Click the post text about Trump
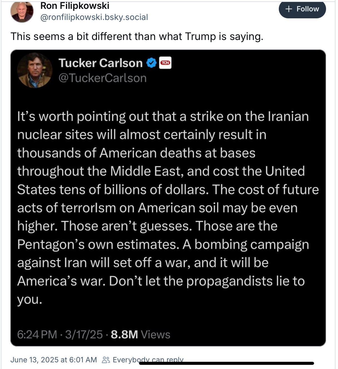 point(137,37)
